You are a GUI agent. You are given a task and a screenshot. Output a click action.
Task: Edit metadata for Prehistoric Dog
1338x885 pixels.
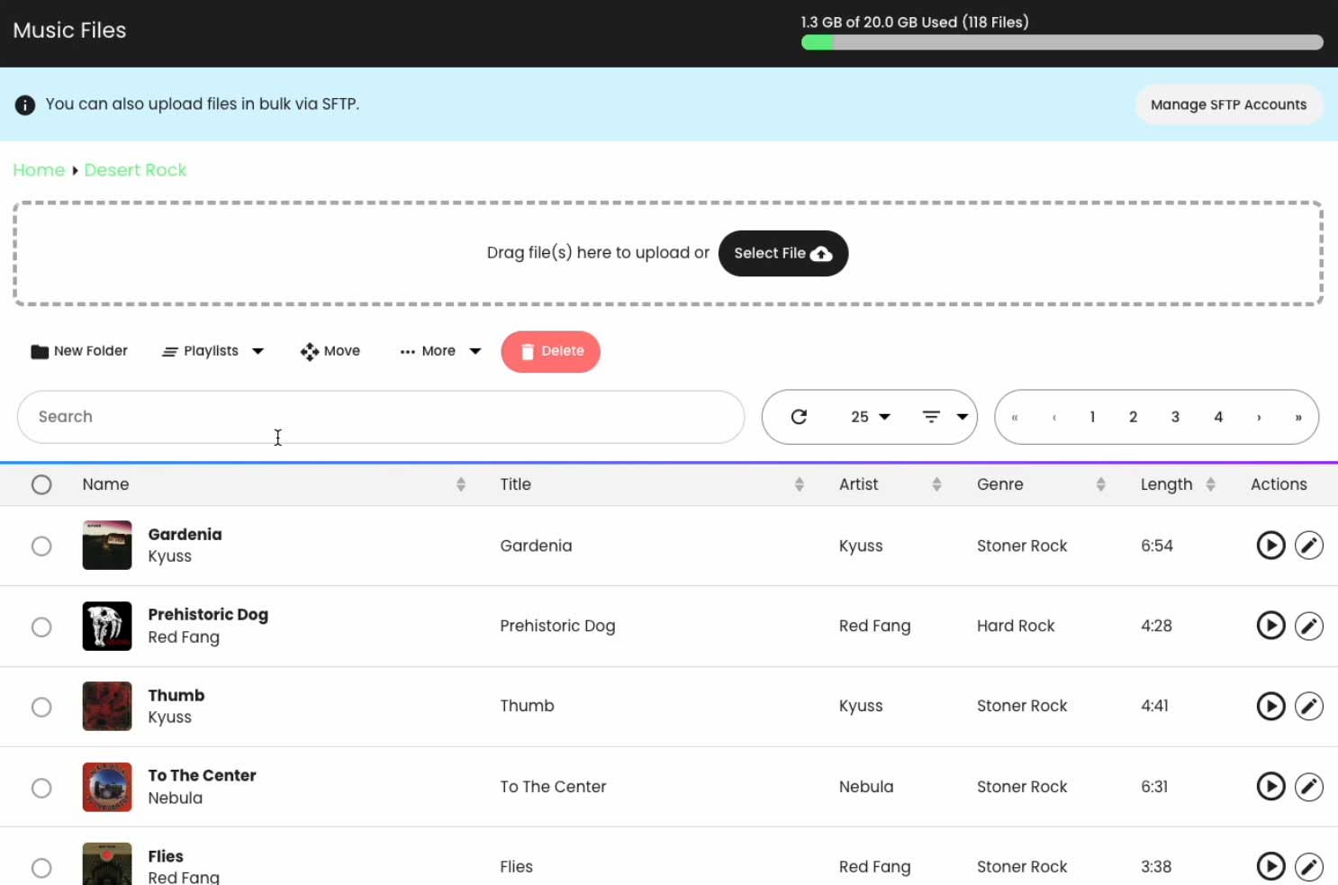click(x=1309, y=625)
